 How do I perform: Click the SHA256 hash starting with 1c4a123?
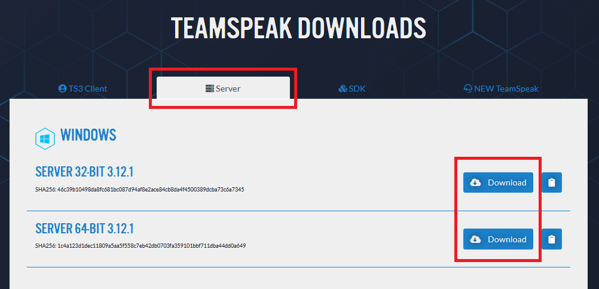(140, 246)
